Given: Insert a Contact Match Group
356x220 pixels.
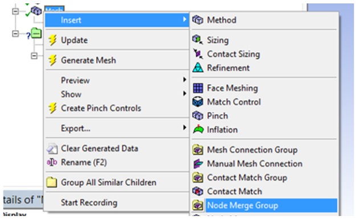Looking at the screenshot, I should [264, 177].
